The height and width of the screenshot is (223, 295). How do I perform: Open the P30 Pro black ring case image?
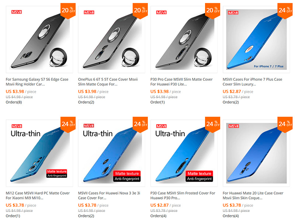point(184,39)
